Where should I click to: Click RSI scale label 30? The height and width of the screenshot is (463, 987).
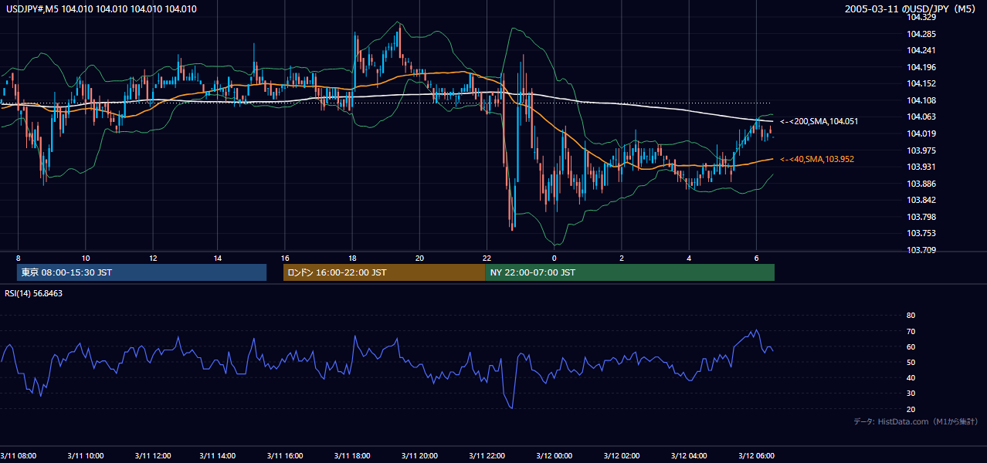911,394
